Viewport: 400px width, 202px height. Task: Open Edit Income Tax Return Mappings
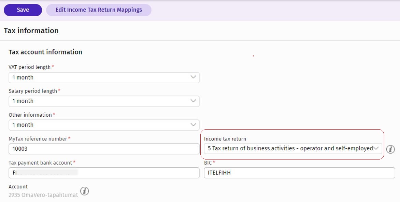pyautogui.click(x=99, y=10)
